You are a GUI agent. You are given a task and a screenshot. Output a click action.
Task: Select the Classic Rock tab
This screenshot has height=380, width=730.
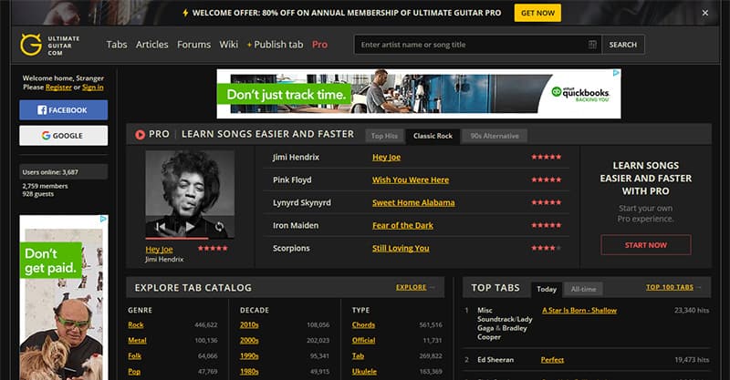click(x=433, y=136)
